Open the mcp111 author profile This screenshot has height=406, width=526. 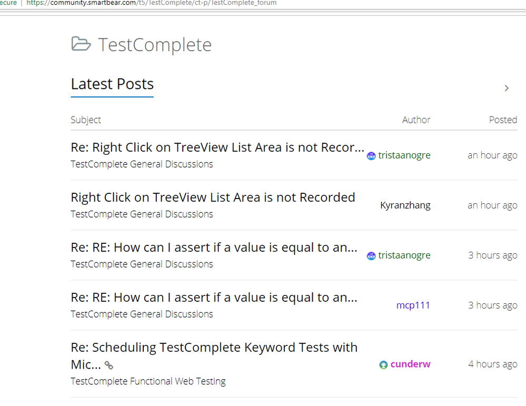tap(413, 305)
